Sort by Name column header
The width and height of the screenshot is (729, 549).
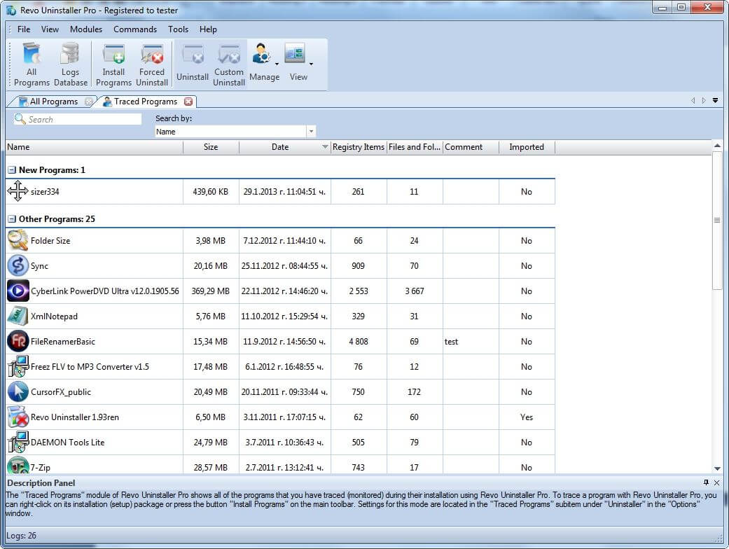click(95, 147)
